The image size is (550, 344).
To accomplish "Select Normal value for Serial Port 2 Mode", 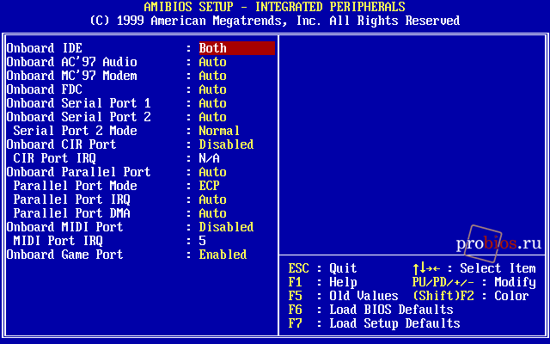I will pos(219,131).
